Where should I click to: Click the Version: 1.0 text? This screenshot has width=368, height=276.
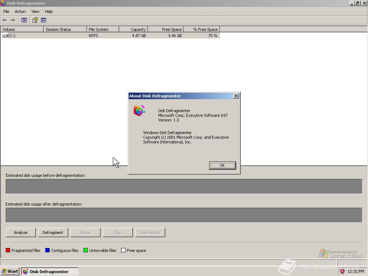169,120
